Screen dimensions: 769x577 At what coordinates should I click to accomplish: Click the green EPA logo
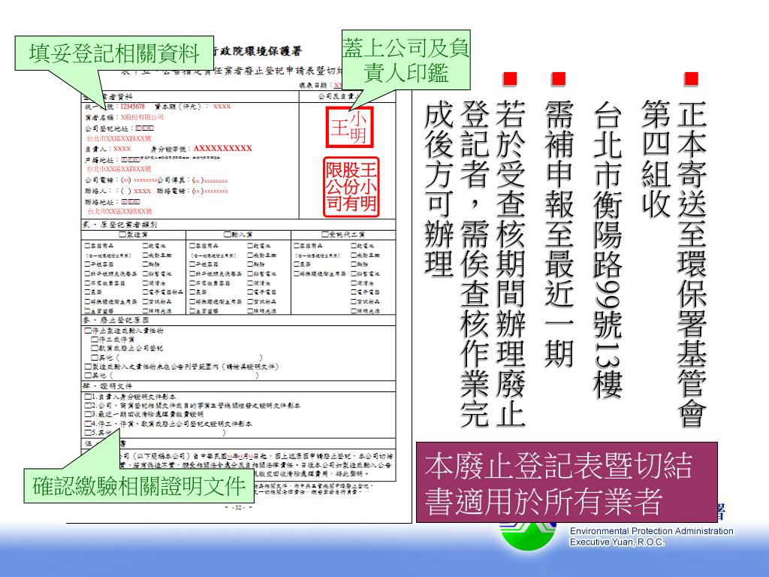[528, 535]
